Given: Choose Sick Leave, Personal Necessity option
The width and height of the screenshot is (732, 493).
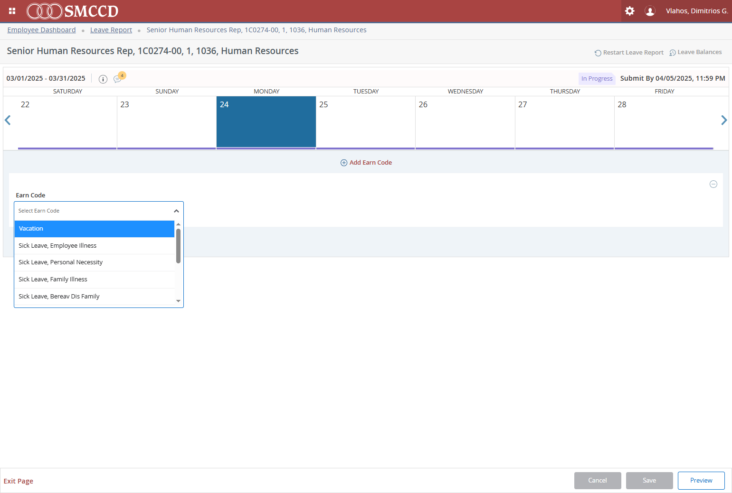Looking at the screenshot, I should 95,262.
